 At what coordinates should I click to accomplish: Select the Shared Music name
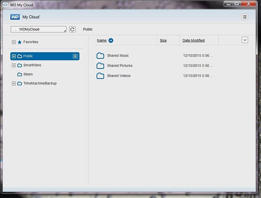coord(118,55)
